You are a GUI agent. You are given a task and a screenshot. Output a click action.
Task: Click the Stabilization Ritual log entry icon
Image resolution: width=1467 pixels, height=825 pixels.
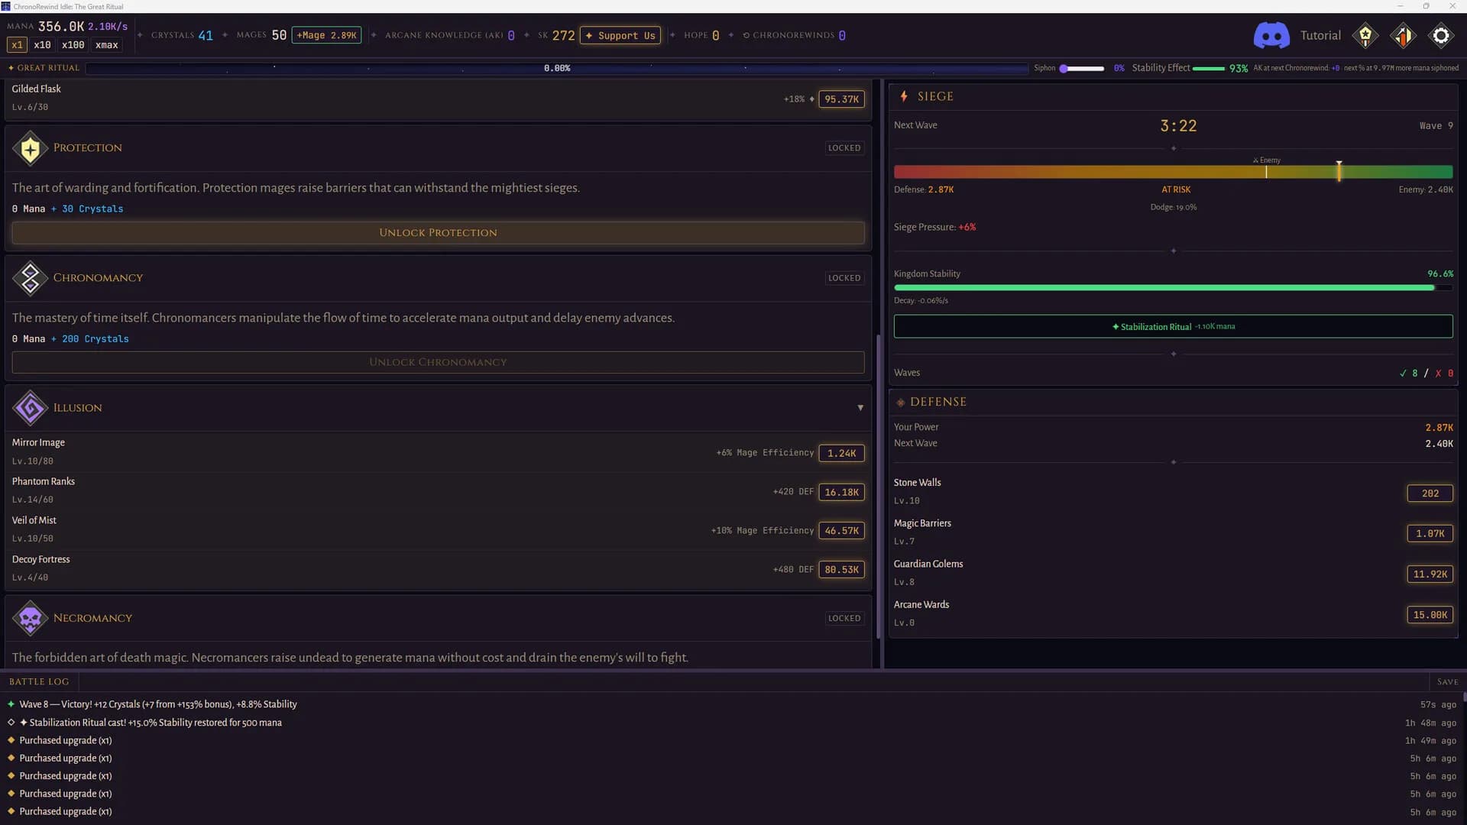click(x=11, y=723)
